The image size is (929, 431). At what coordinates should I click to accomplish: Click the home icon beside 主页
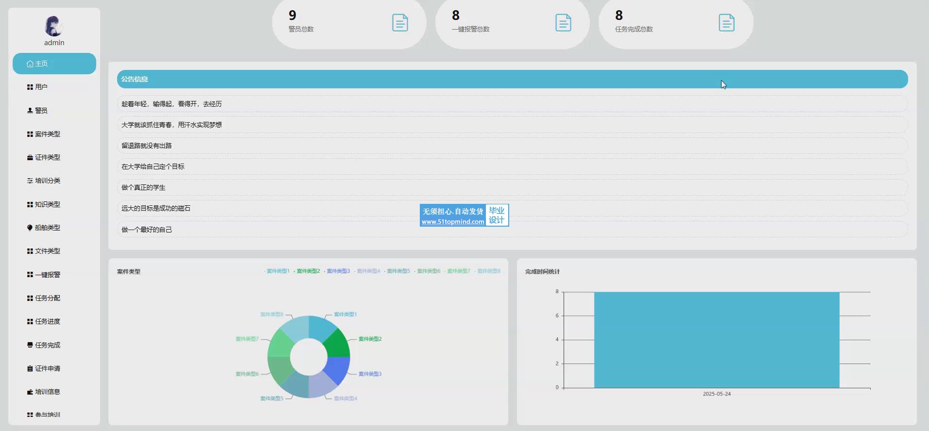[30, 64]
